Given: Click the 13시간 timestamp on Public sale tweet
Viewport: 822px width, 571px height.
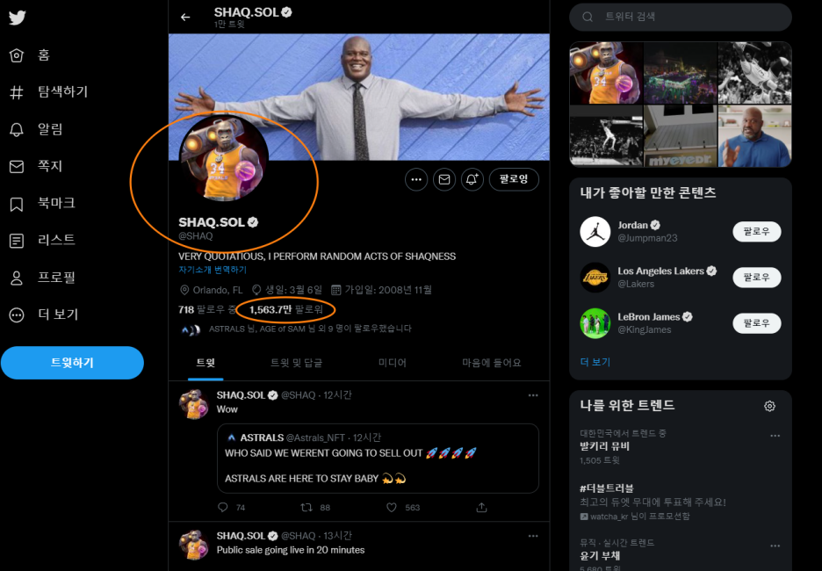Looking at the screenshot, I should (x=337, y=536).
